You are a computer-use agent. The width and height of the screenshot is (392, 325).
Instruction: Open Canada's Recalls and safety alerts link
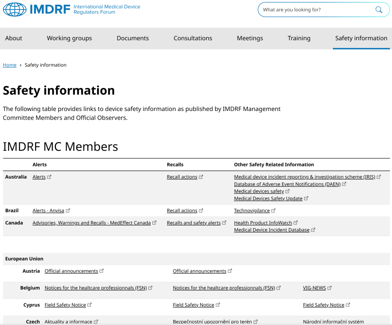click(194, 223)
